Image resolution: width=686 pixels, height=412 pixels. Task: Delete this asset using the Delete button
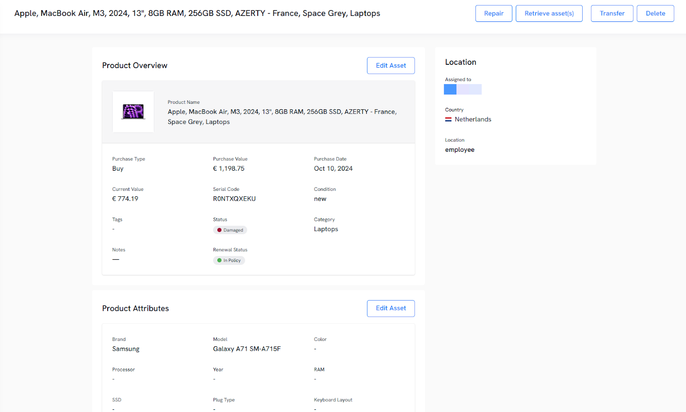(655, 13)
